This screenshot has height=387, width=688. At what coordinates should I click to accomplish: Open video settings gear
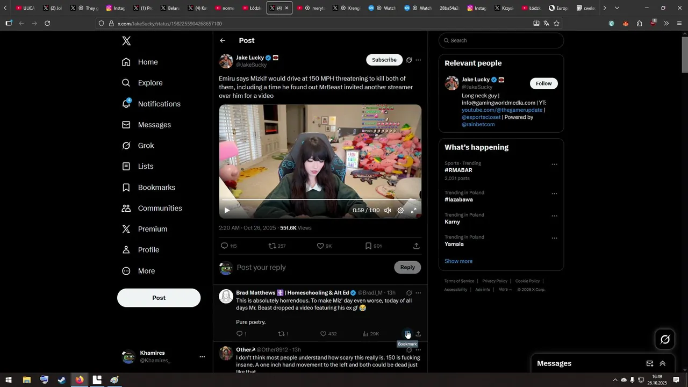click(400, 210)
